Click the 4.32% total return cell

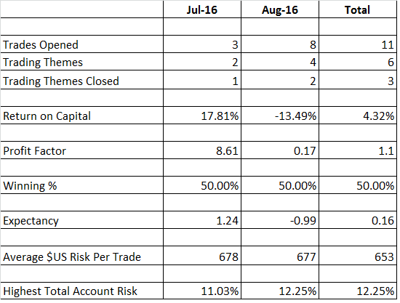click(x=358, y=116)
